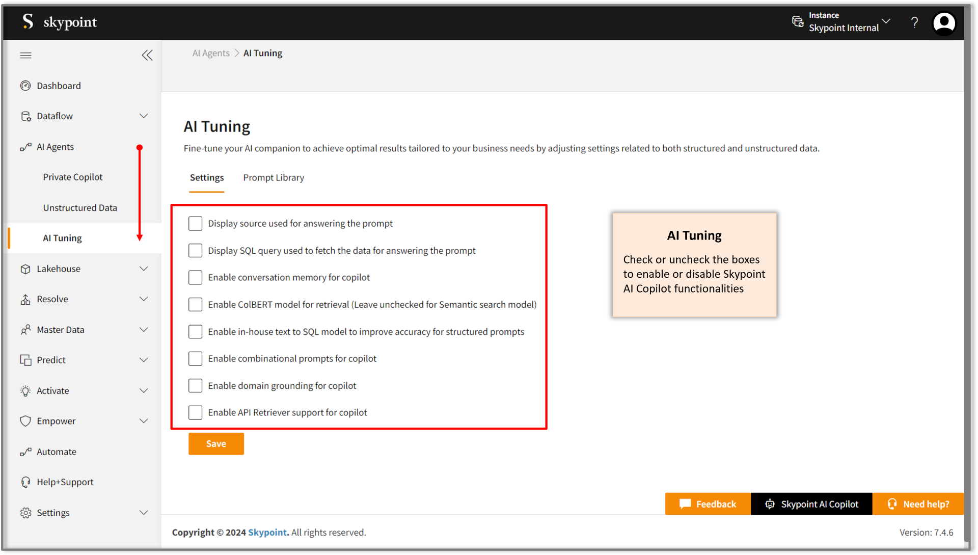Expand the Lakehouse chevron
Viewport: 978px width, 555px height.
tap(144, 269)
